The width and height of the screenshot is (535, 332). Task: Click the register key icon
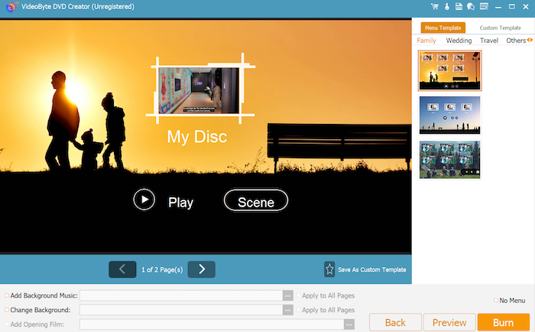[446, 6]
